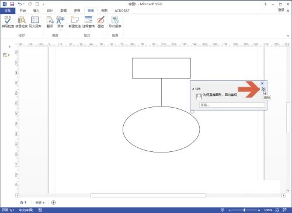Viewport: 292px width, 213px height.
Task: Switch to the Home (开始) tab
Action: pyautogui.click(x=23, y=10)
